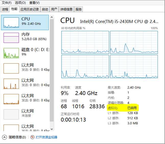Switch to the 进程 tab
165x144 pixels.
[5, 9]
